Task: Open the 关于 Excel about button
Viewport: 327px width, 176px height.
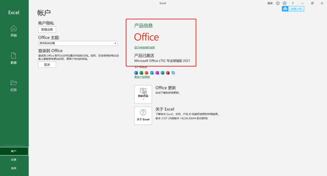Action: tap(143, 116)
